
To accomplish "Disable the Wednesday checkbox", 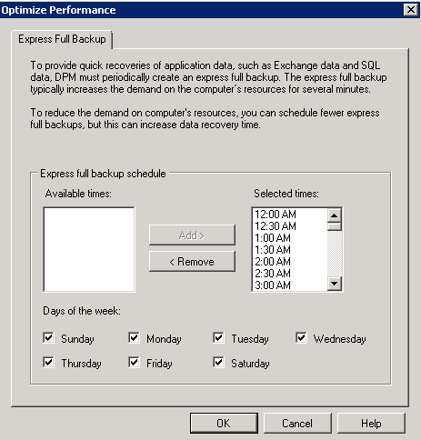I will (301, 337).
